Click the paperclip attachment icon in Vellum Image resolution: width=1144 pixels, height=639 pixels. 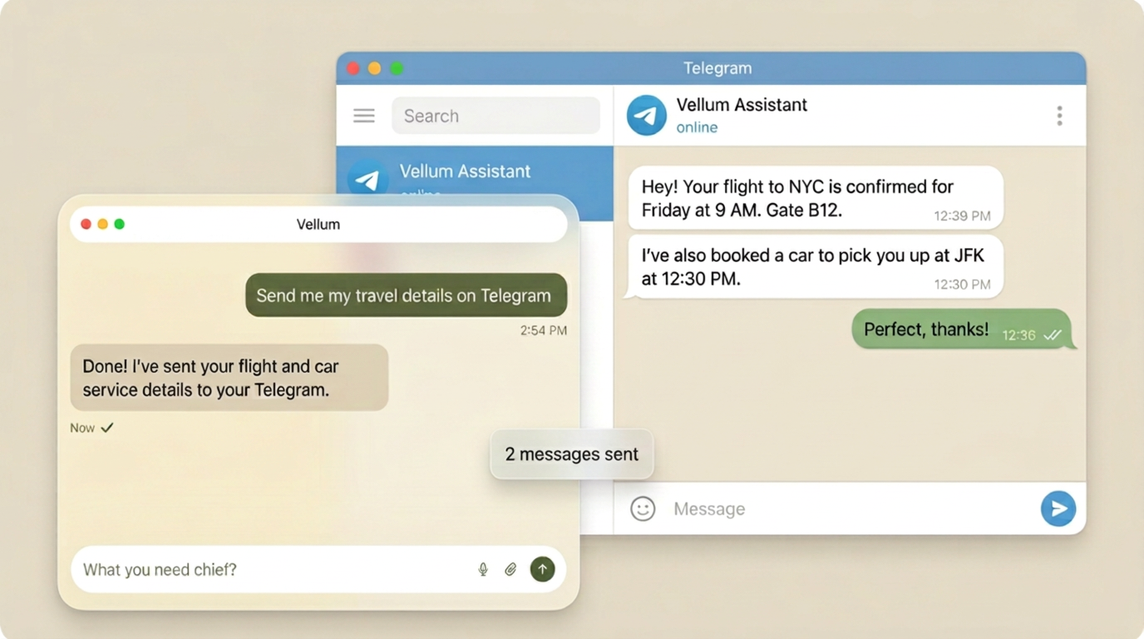(x=510, y=569)
